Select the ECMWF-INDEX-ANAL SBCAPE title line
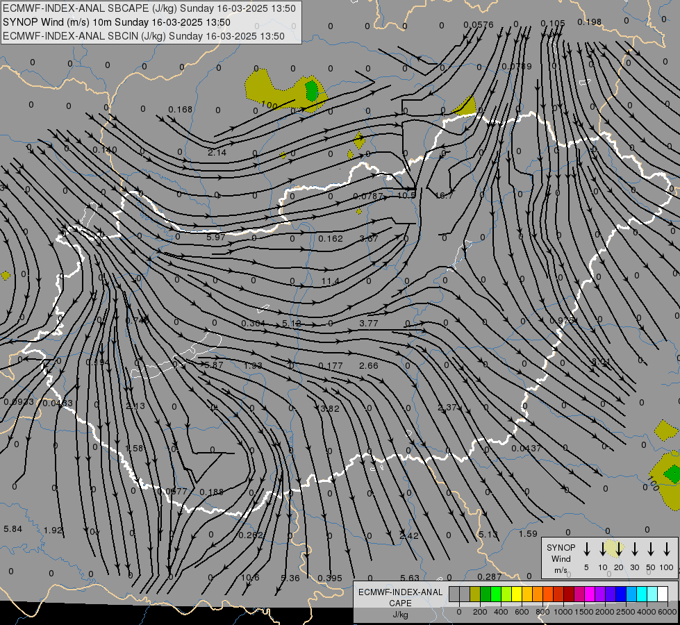 click(x=149, y=8)
